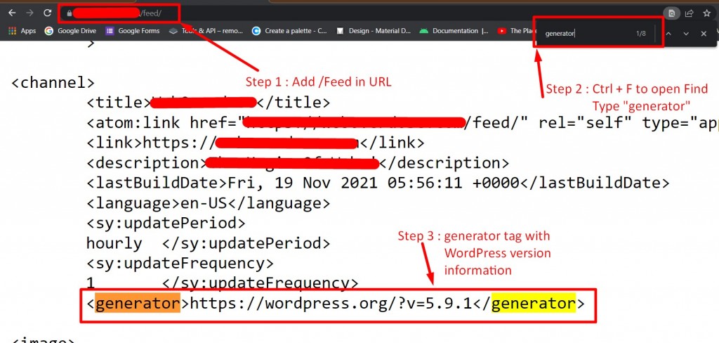Click 'https://wordpress.org/?v=5.9.1' generator value
This screenshot has height=343, width=719.
[331, 304]
